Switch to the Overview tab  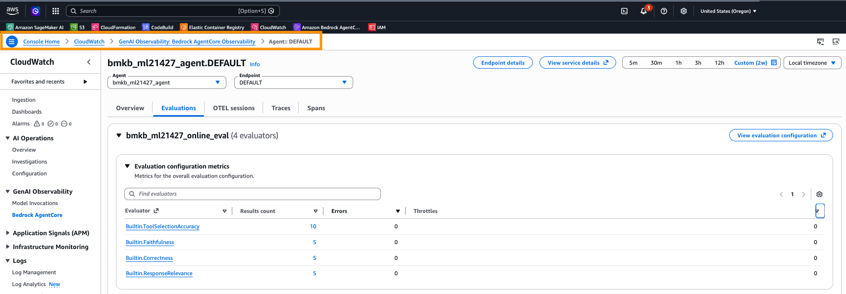130,108
